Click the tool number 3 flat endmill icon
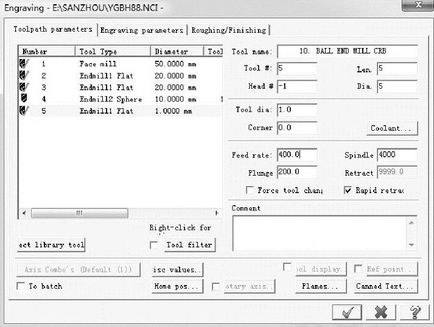Screen dimensions: 434x327 (24, 88)
